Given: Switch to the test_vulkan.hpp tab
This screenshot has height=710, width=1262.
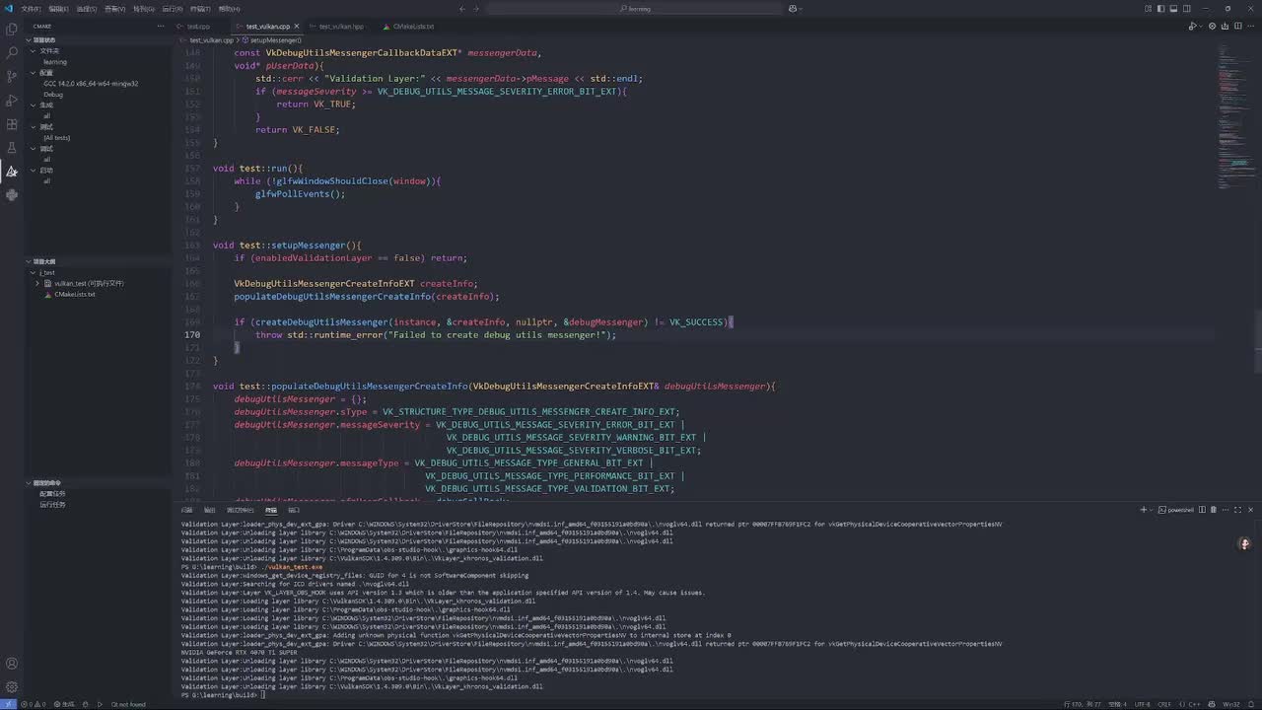Looking at the screenshot, I should [341, 27].
